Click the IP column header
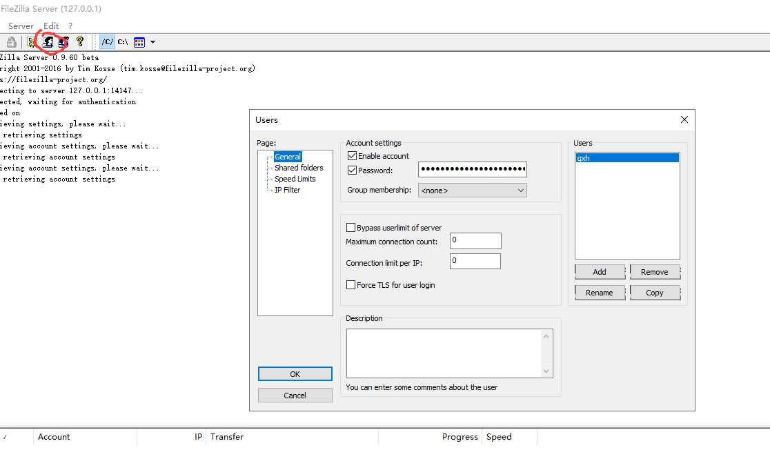 point(171,436)
